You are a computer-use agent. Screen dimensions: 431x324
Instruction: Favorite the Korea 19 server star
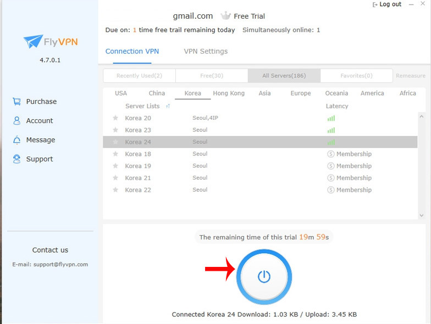point(115,166)
